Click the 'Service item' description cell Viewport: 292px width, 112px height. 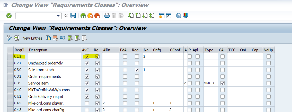tap(55, 83)
